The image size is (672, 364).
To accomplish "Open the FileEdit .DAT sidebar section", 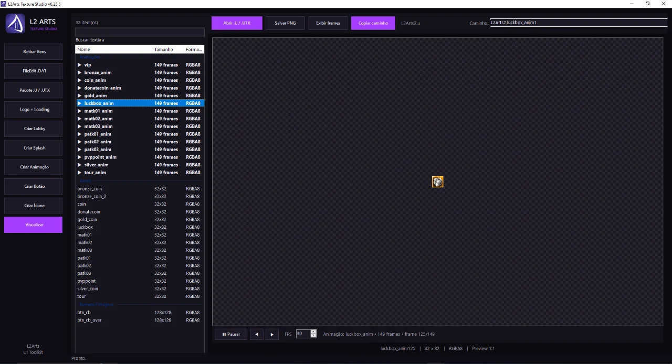I will [33, 71].
